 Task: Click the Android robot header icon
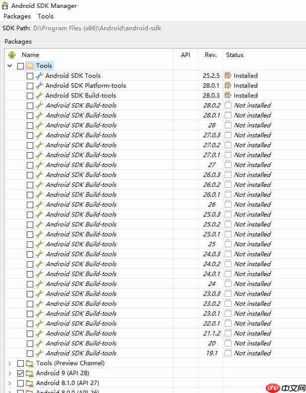pos(12,55)
